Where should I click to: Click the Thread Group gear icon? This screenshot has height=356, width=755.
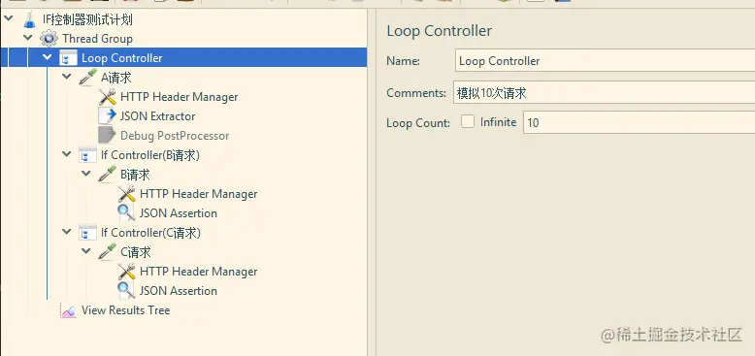click(x=49, y=39)
